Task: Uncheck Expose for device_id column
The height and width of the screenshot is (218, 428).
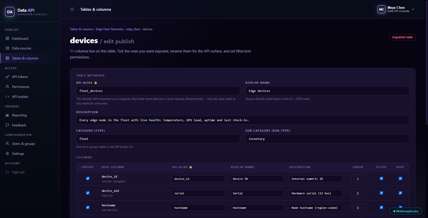Action: tap(88, 178)
